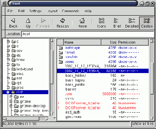The image size is (156, 129).
Task: Switch to Brief view
Action: click(117, 23)
